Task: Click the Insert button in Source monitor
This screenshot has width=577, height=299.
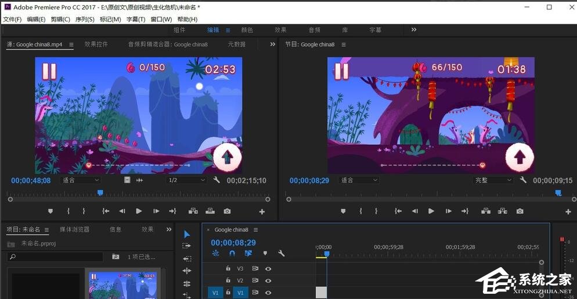Action: point(193,212)
